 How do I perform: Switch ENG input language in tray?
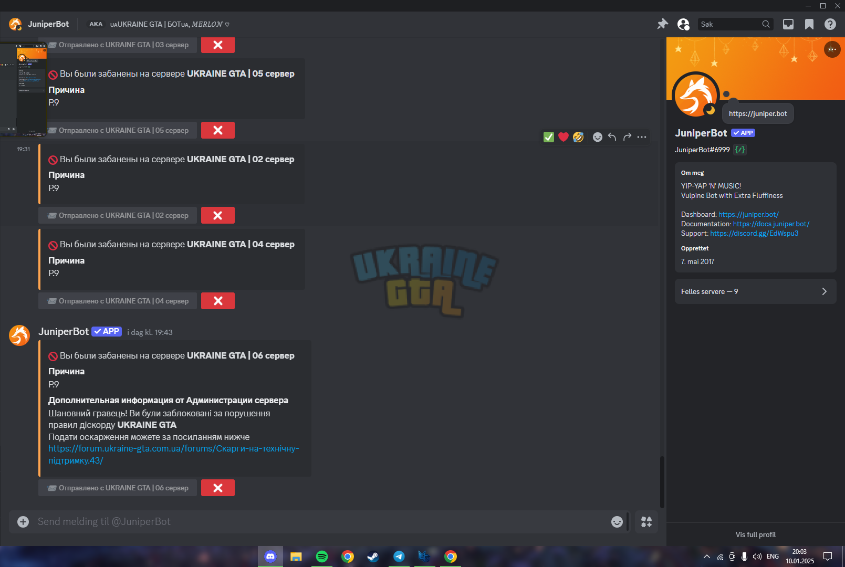(x=773, y=556)
